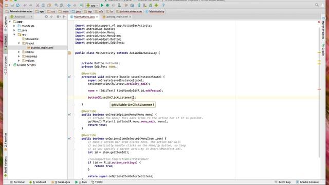
Task: Start Debug with the bug icon
Action: tap(107, 5)
